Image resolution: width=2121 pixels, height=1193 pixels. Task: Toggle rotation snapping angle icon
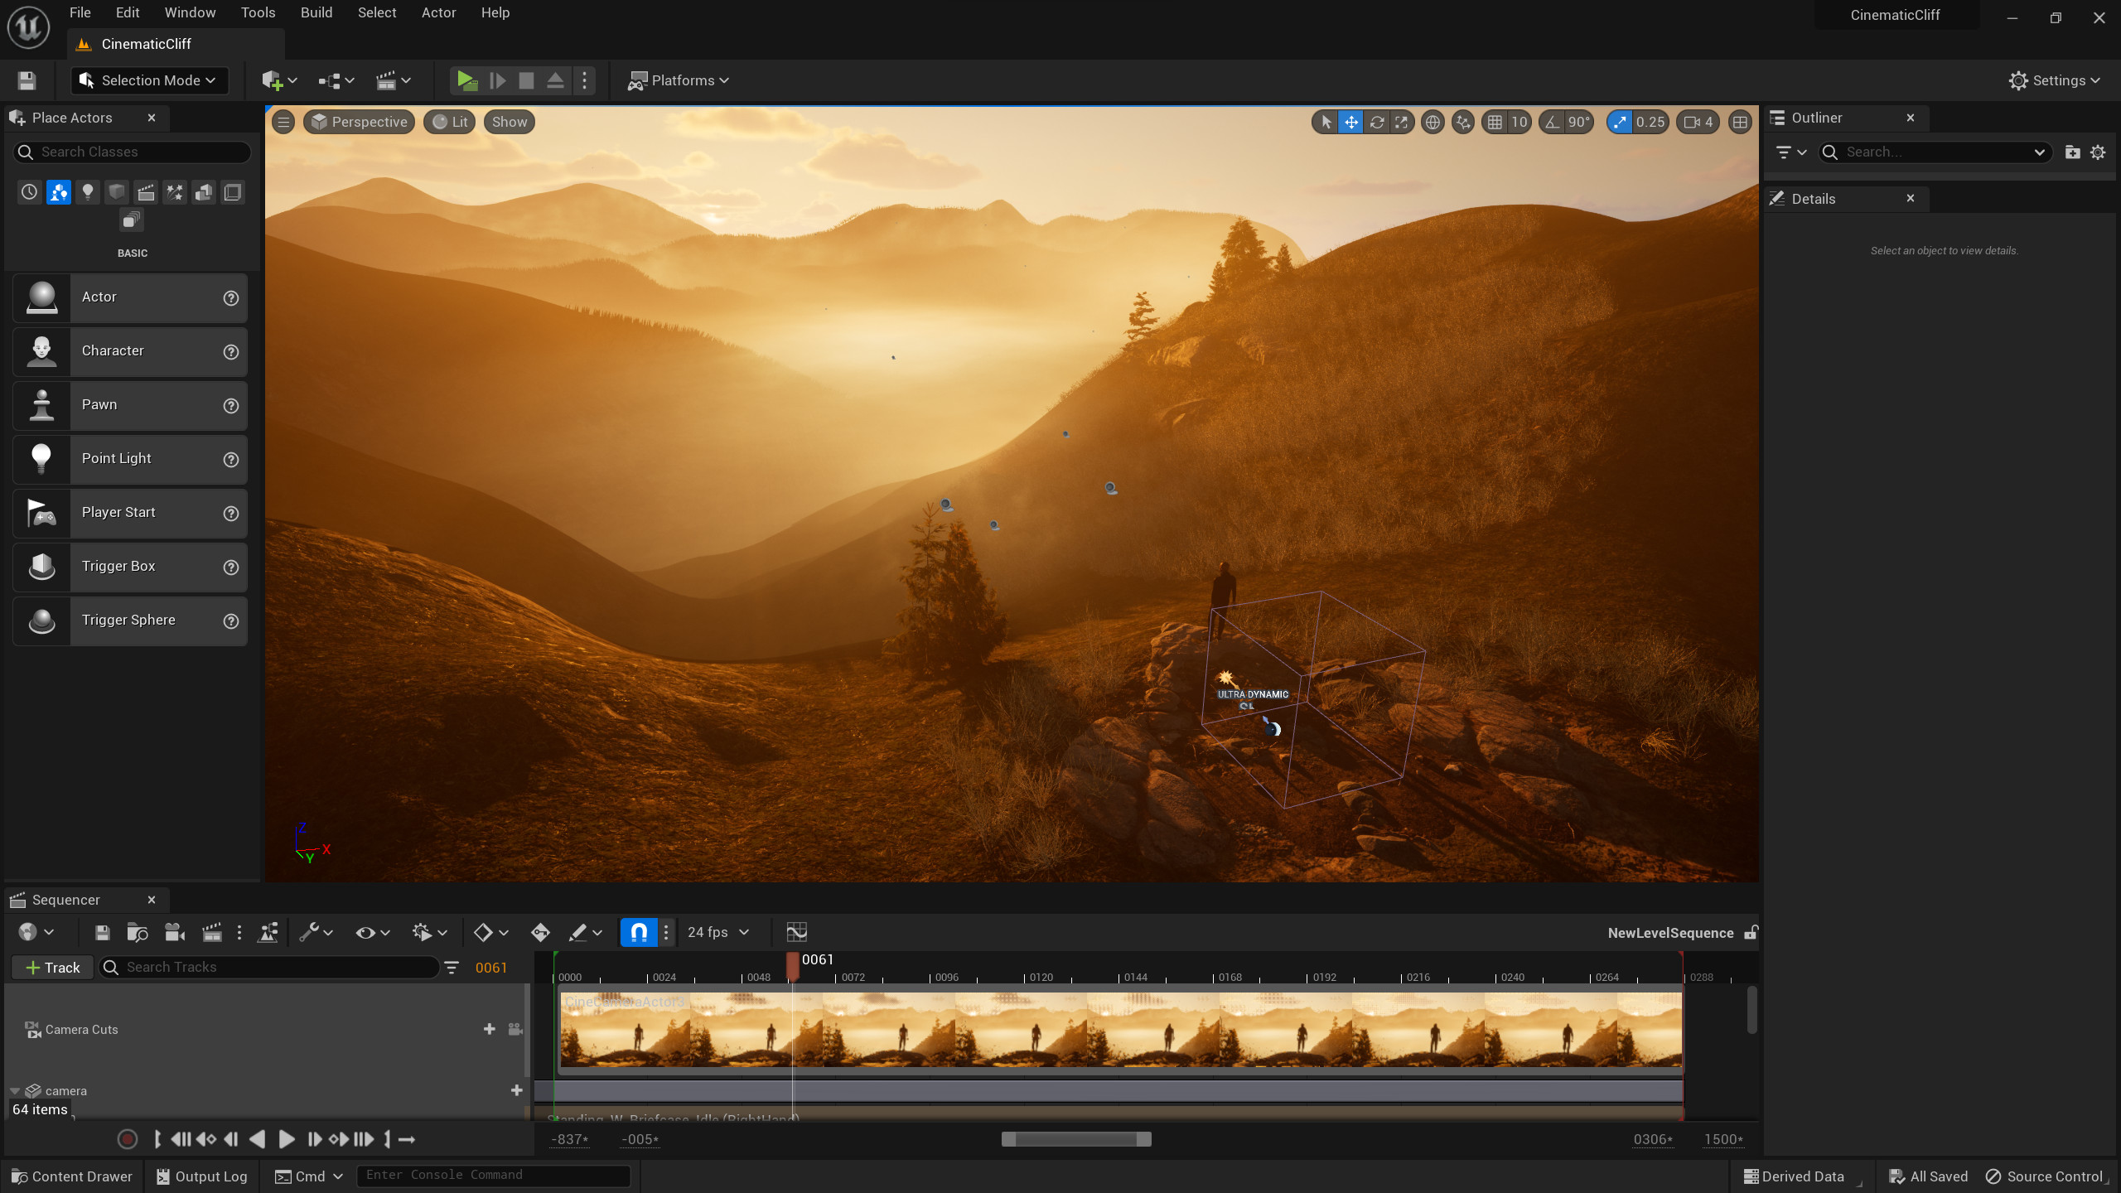(1552, 122)
